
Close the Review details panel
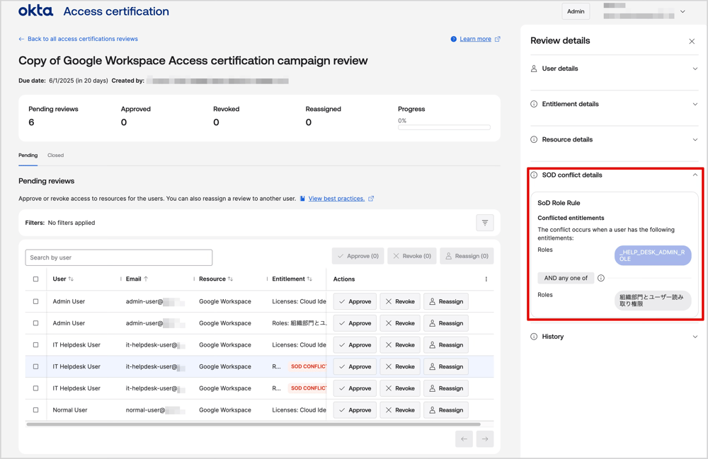pyautogui.click(x=692, y=42)
